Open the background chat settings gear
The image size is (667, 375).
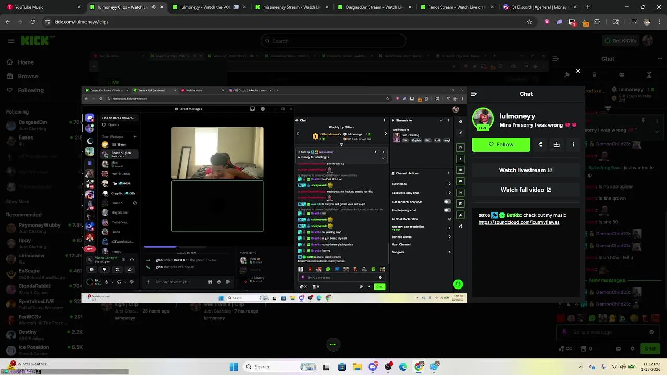(632, 349)
